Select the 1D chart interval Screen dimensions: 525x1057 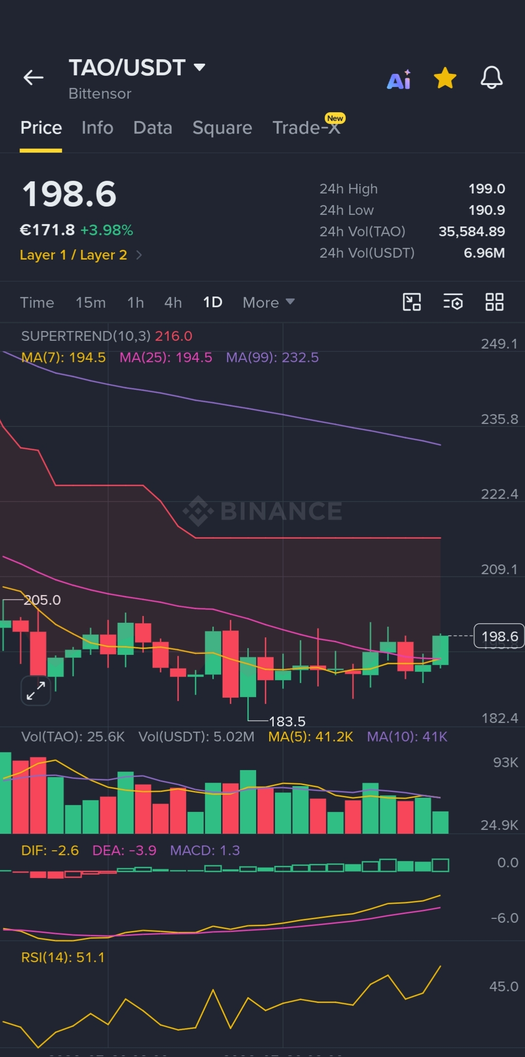click(212, 302)
